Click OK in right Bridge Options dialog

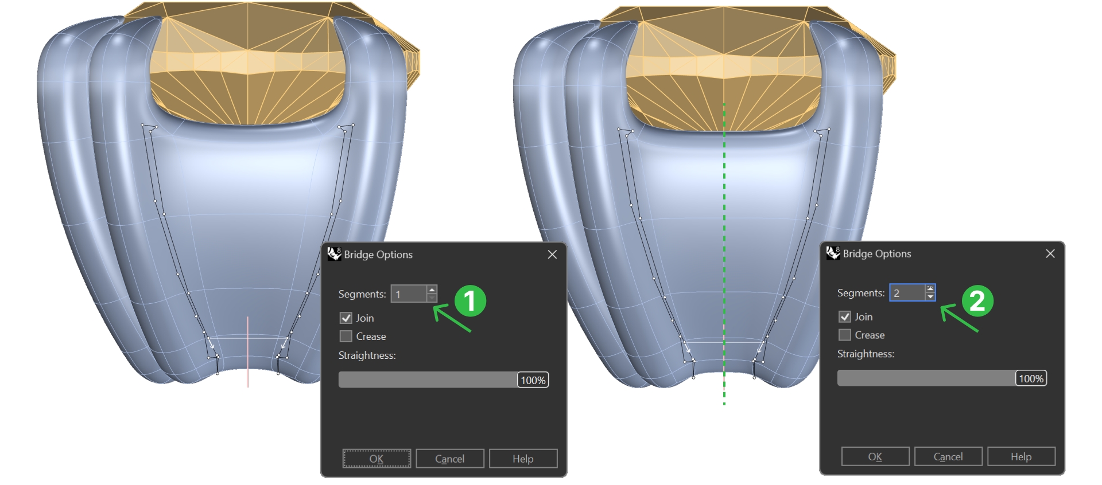click(875, 456)
